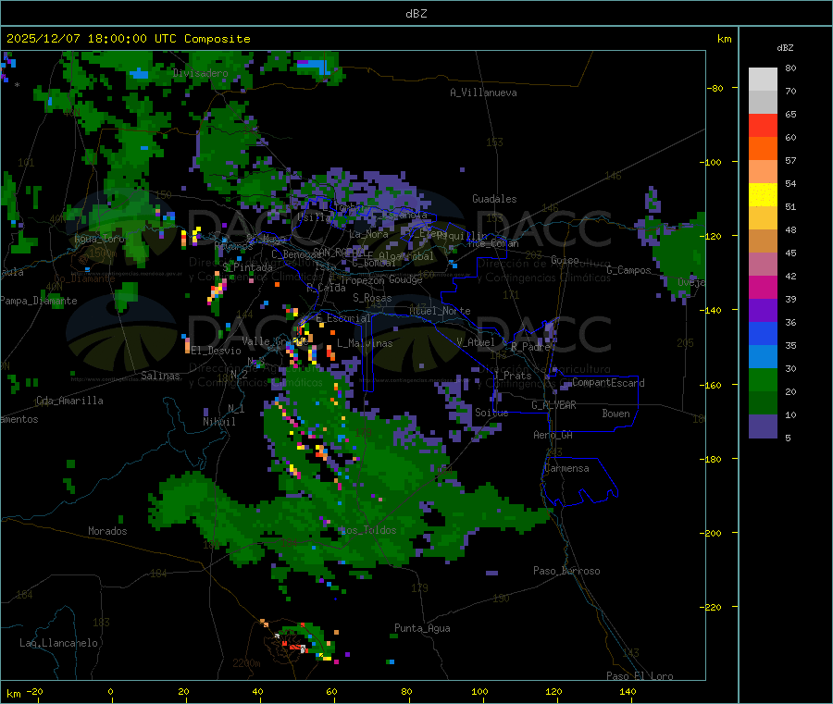
Task: Select the E_Escorial label
Action: (343, 318)
